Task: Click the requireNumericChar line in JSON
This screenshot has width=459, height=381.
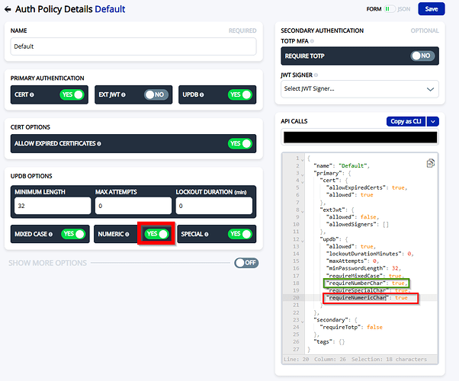Action: 367,298
